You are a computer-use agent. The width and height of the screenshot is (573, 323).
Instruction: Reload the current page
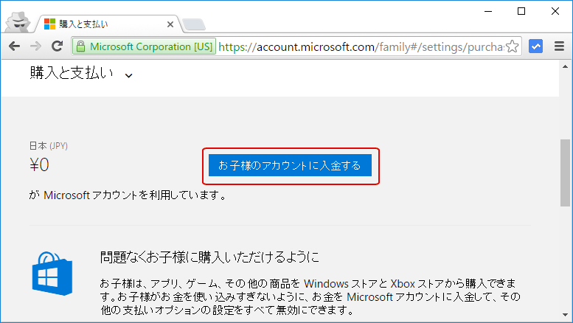click(57, 46)
